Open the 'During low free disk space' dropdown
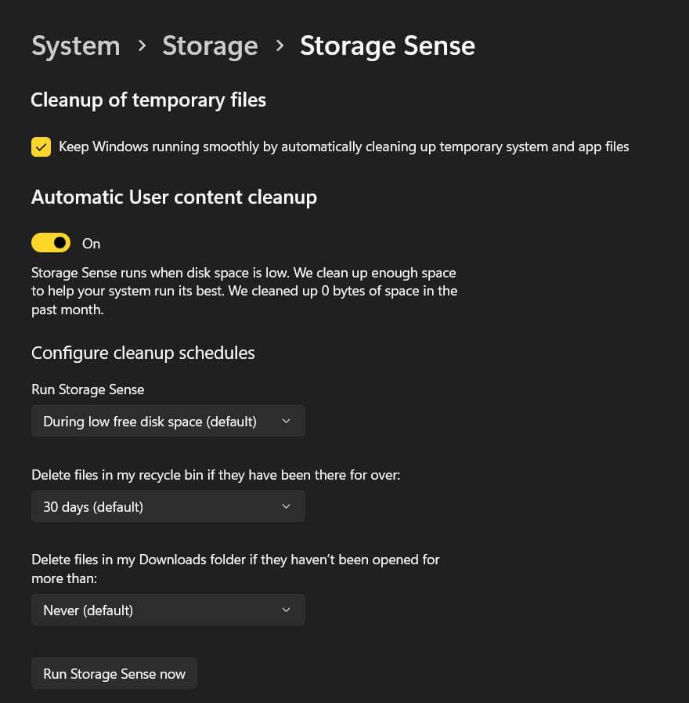689x703 pixels. tap(168, 421)
